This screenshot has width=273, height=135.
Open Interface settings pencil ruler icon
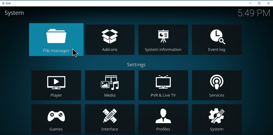coord(110,115)
